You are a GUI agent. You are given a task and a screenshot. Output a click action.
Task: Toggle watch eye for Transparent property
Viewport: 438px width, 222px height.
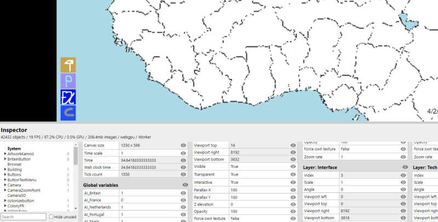[293, 174]
